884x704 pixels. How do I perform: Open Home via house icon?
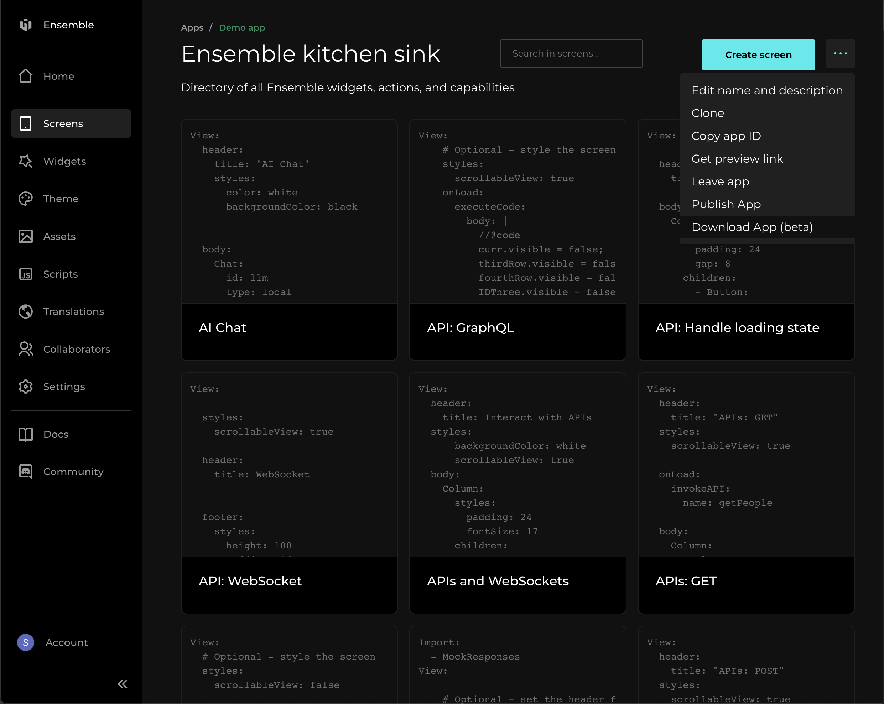tap(25, 76)
